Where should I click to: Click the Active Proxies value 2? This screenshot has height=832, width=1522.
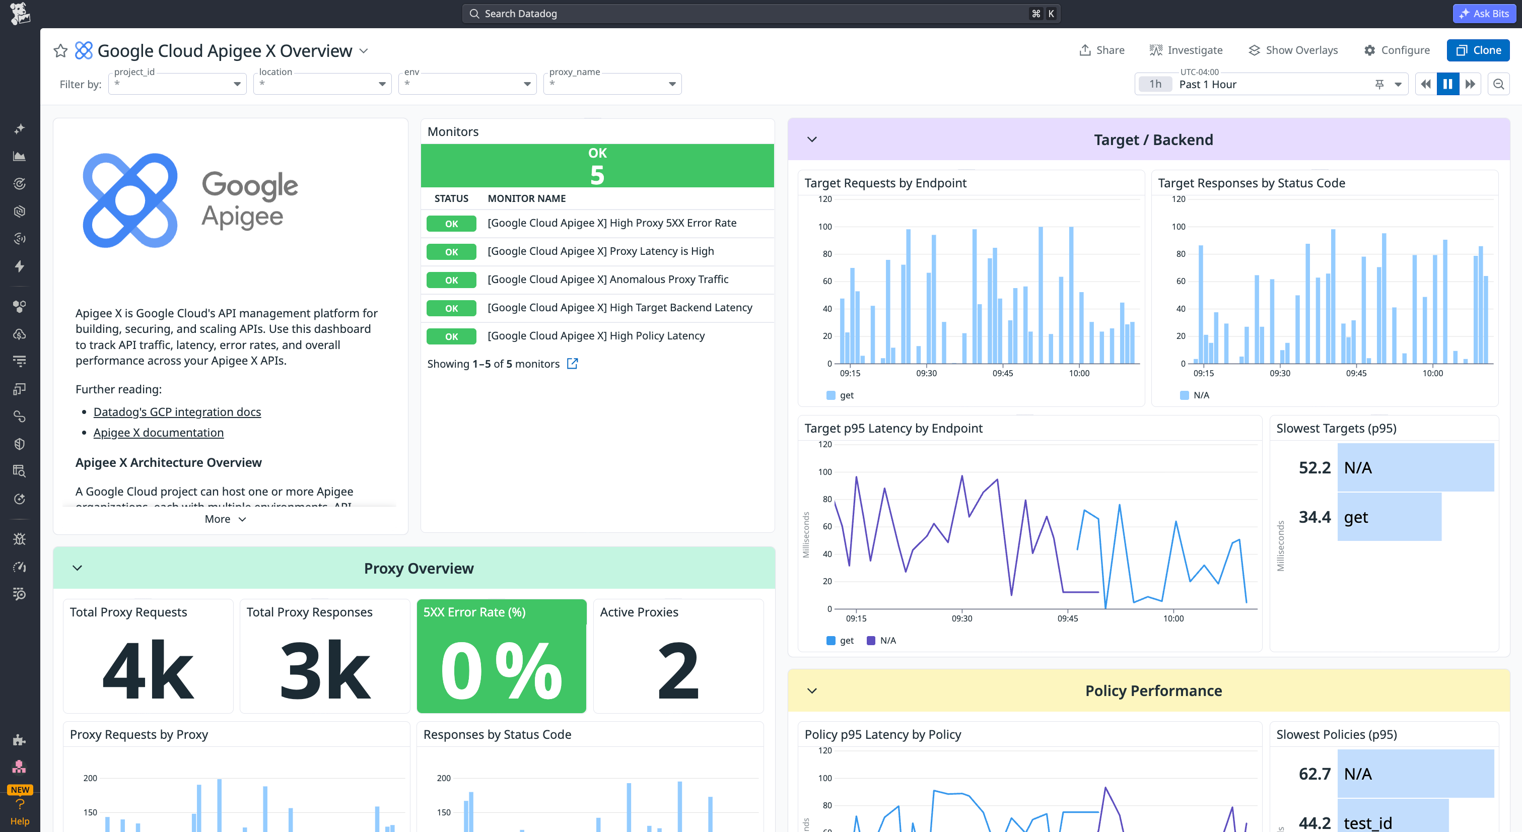[678, 670]
